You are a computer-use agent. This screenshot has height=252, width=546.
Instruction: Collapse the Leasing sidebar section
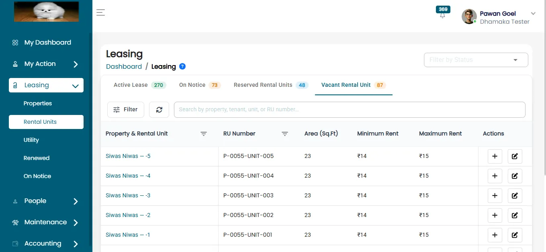46,85
